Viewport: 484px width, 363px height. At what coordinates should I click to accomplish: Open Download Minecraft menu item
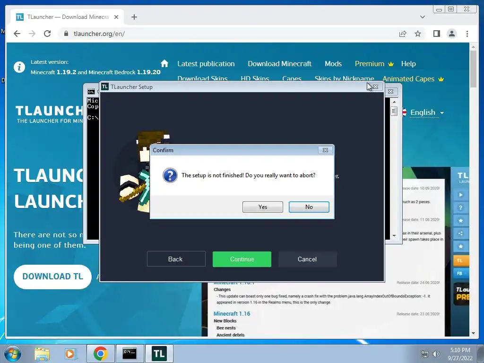(280, 64)
